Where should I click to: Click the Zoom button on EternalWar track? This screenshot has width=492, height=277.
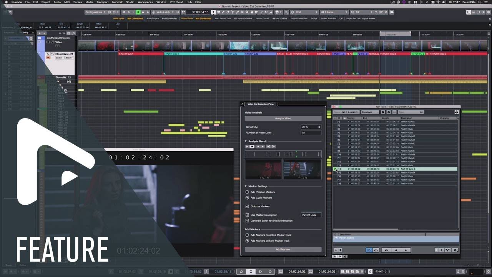point(68,58)
